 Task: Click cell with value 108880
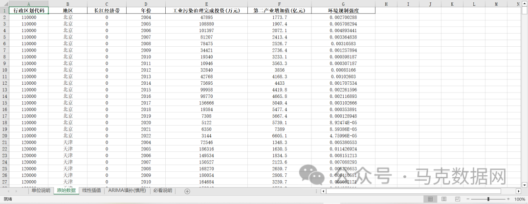tap(206, 24)
